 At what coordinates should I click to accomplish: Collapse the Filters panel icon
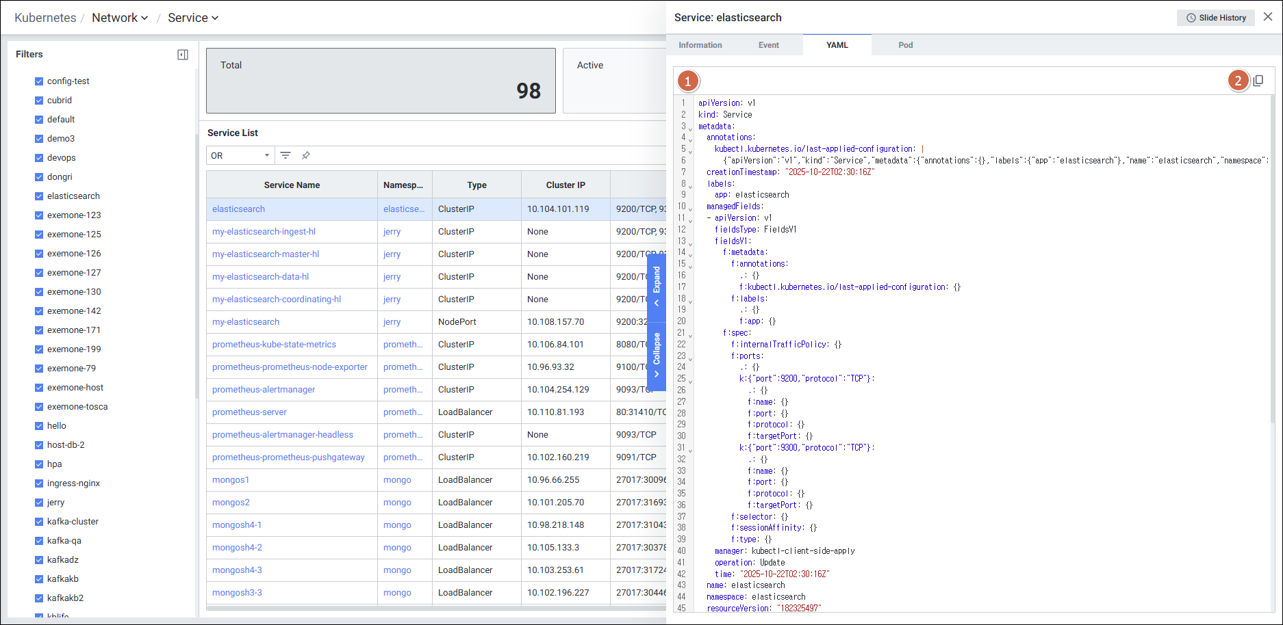pyautogui.click(x=183, y=55)
